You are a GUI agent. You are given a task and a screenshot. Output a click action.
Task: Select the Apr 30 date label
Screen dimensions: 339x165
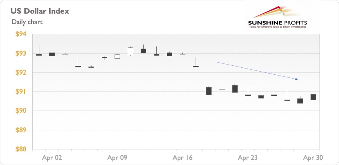click(x=313, y=158)
